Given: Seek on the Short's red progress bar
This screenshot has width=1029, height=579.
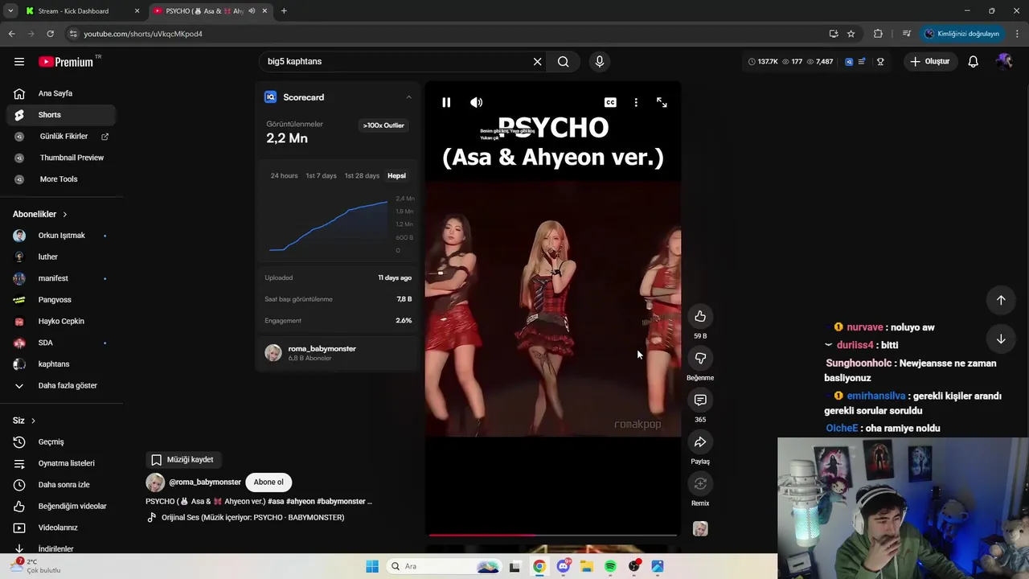Looking at the screenshot, I should pos(553,535).
